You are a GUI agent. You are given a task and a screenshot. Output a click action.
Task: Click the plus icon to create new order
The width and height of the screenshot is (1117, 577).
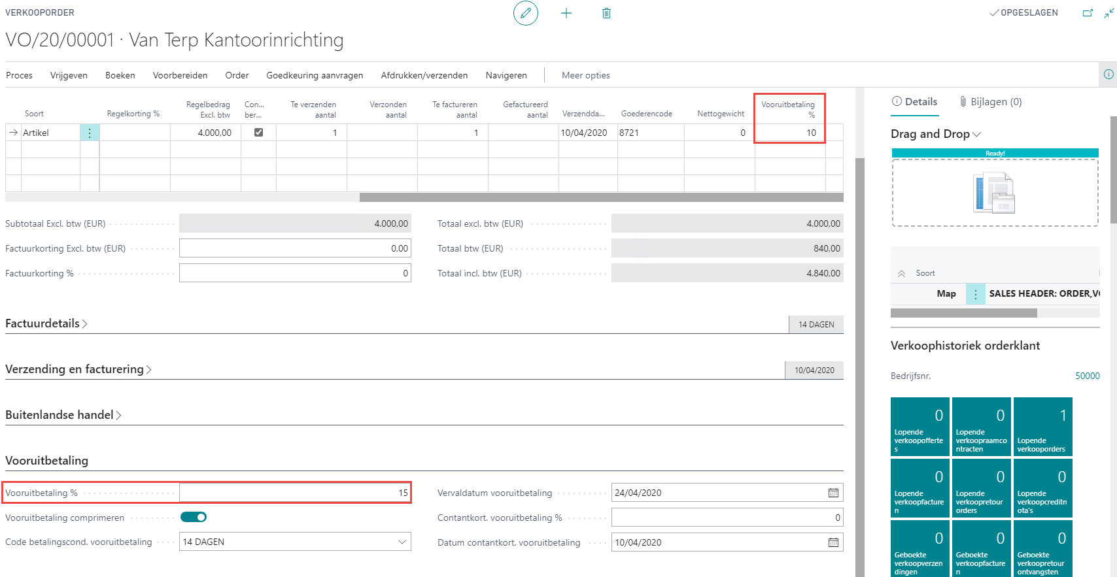tap(566, 13)
